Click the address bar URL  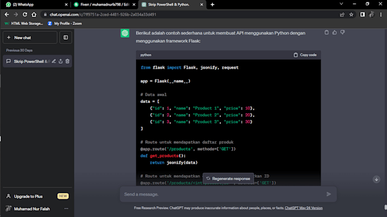click(x=103, y=15)
